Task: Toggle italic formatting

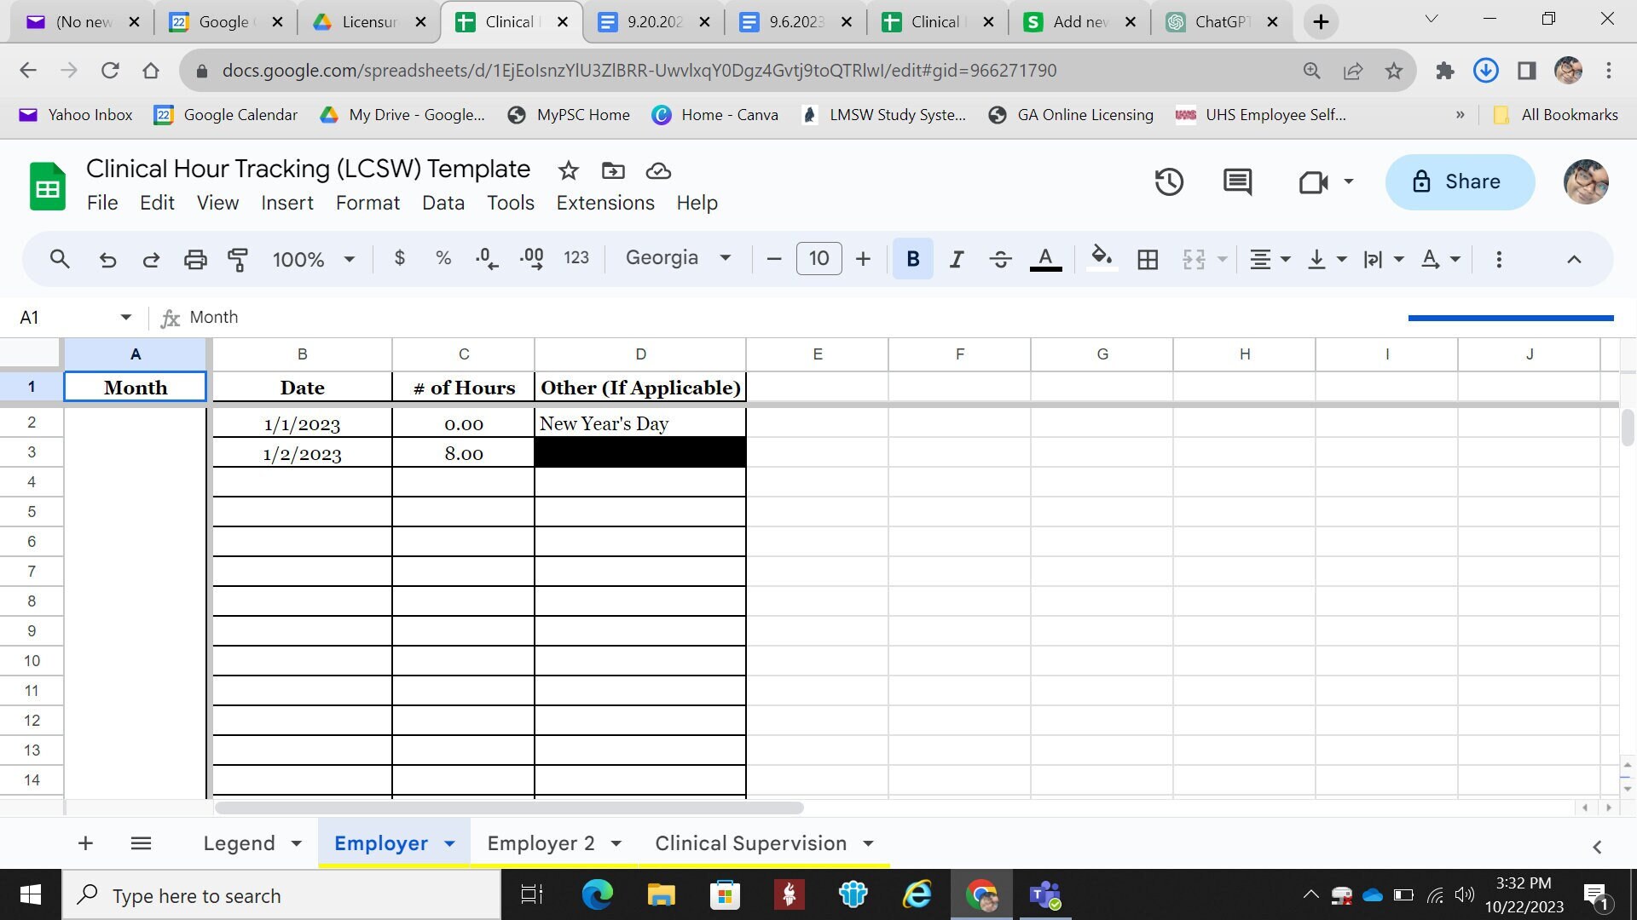Action: [956, 258]
